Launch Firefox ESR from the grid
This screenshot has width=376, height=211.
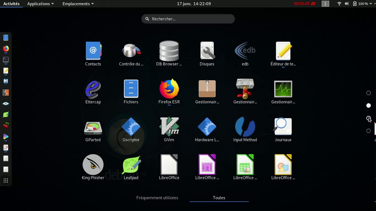pyautogui.click(x=169, y=92)
